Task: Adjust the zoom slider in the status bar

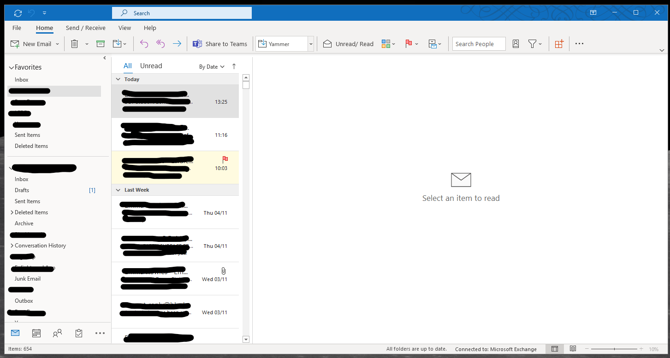Action: [614, 349]
